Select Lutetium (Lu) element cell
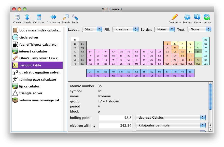224x147 pixels. click(x=190, y=71)
